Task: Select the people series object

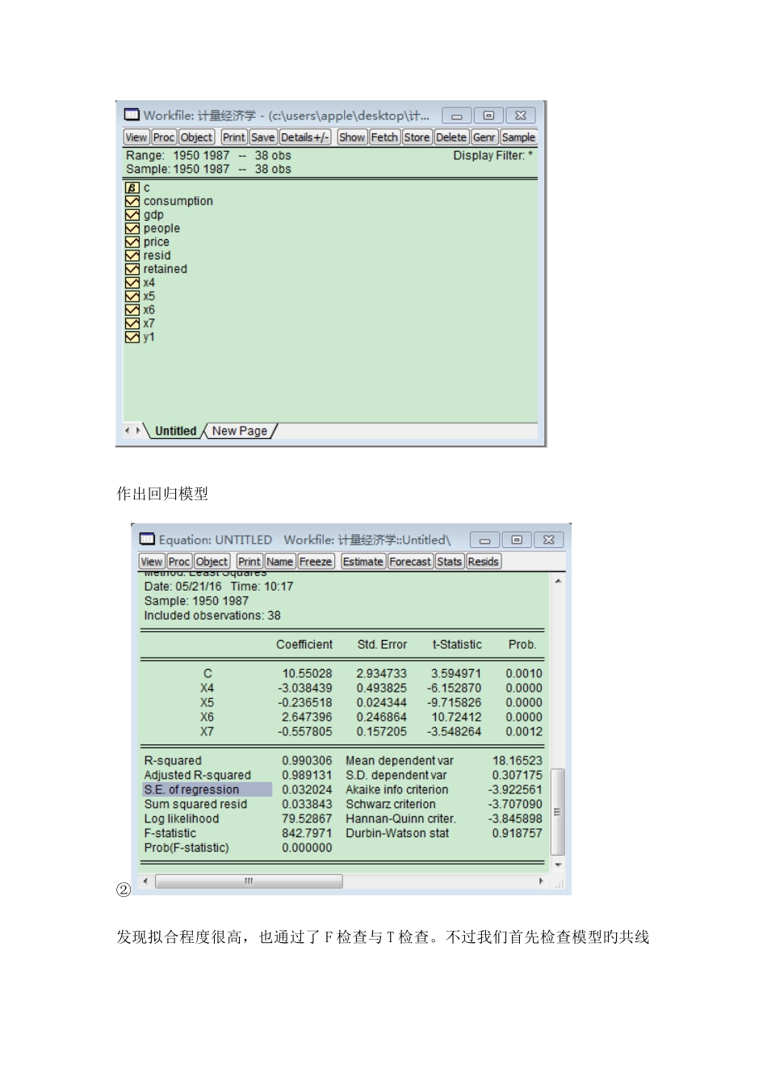Action: (x=161, y=229)
